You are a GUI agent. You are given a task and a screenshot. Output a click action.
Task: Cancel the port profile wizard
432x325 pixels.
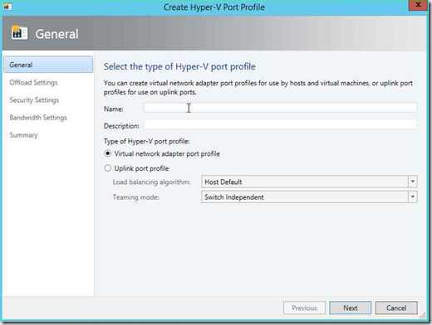tap(396, 308)
